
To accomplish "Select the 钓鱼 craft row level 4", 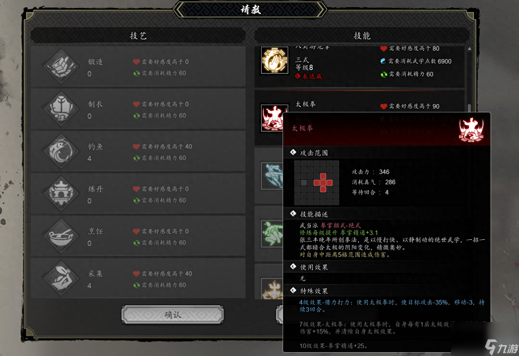I will click(138, 151).
